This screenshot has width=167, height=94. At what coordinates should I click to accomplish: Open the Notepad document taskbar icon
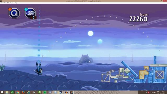pos(56,92)
